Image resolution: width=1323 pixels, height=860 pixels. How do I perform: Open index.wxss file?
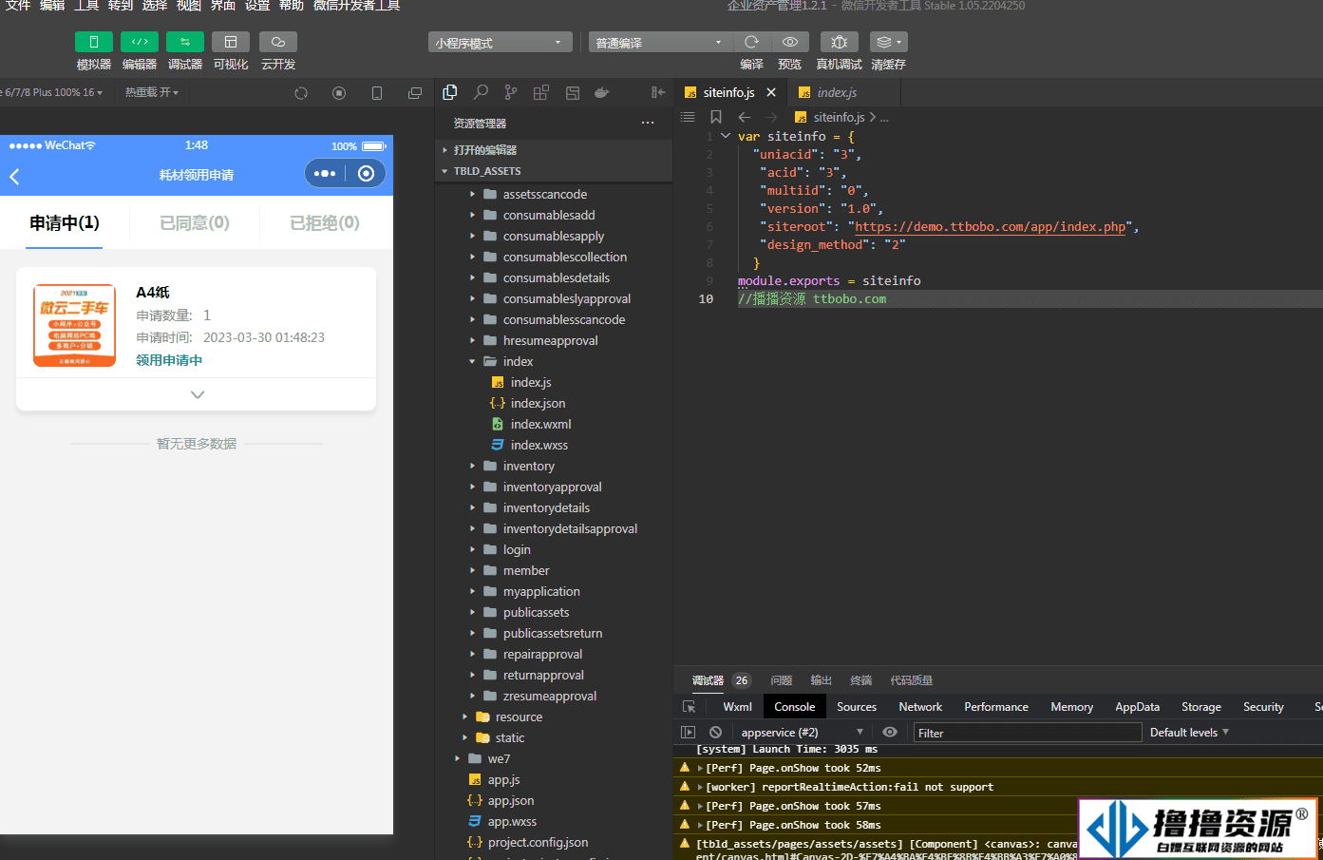(554, 445)
